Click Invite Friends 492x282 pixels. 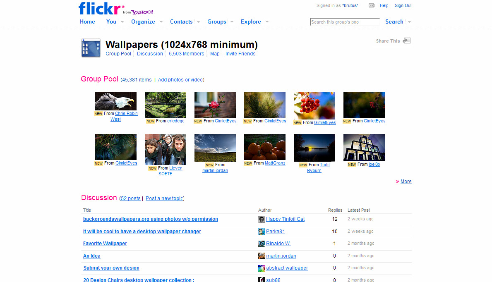240,54
